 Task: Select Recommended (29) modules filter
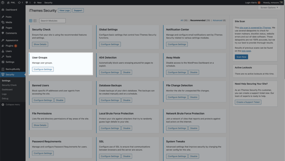point(200,20)
